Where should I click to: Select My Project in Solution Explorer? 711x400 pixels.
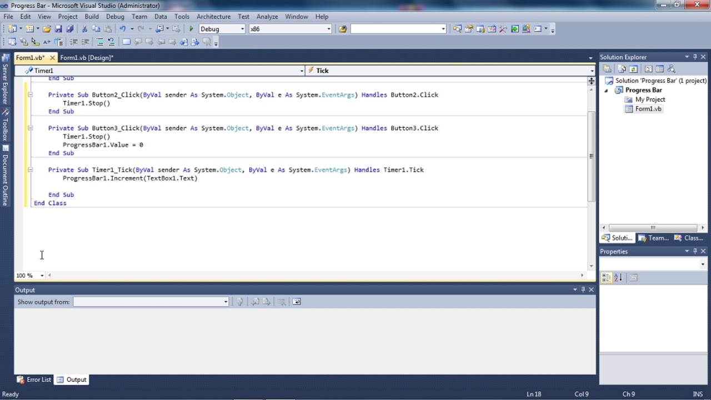pyautogui.click(x=650, y=99)
